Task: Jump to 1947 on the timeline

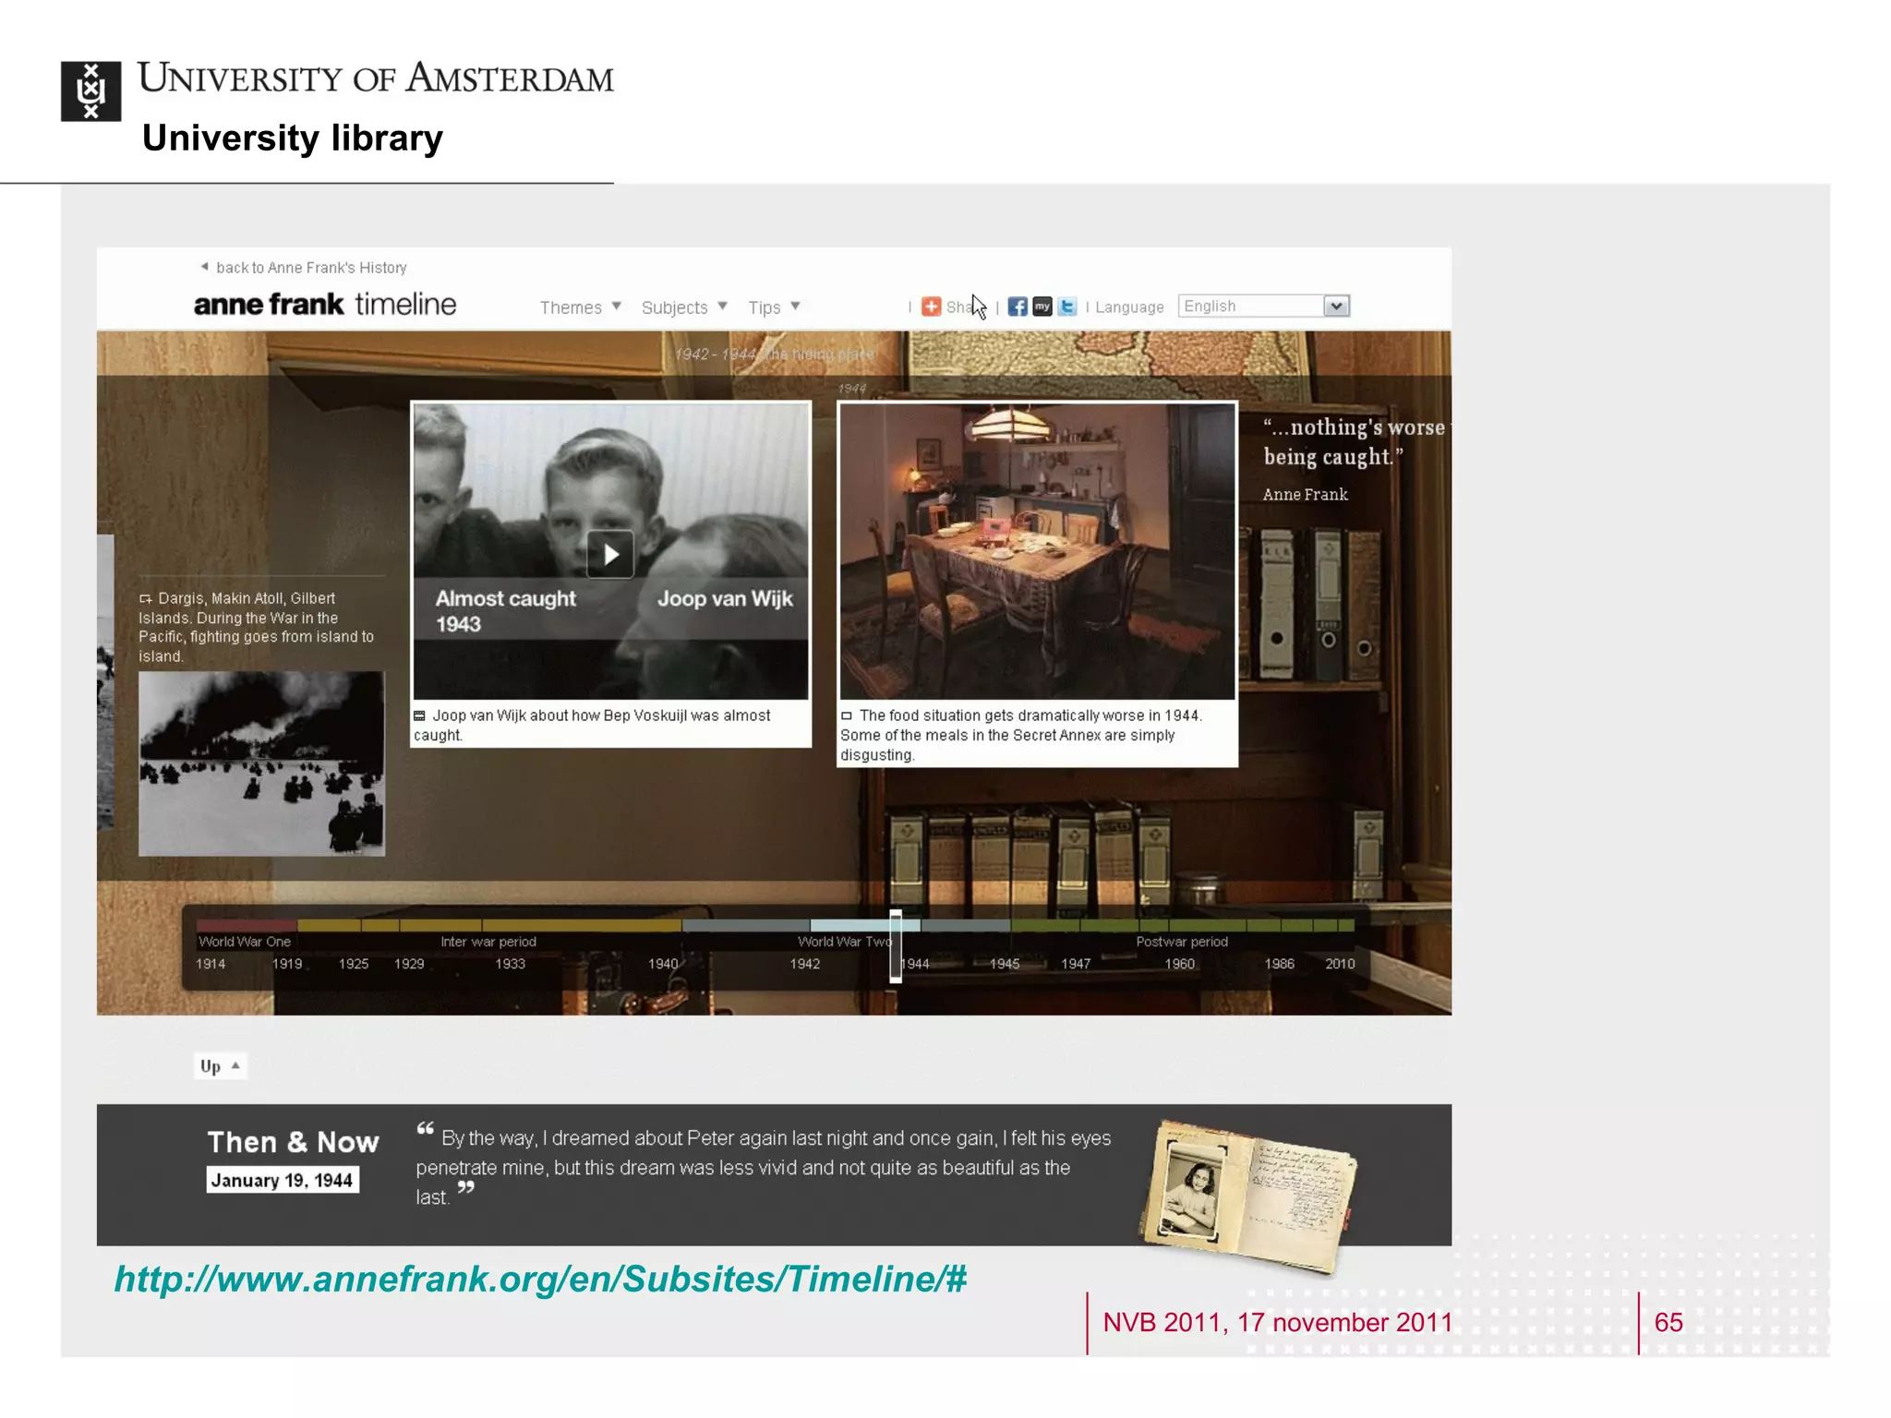Action: [1076, 964]
